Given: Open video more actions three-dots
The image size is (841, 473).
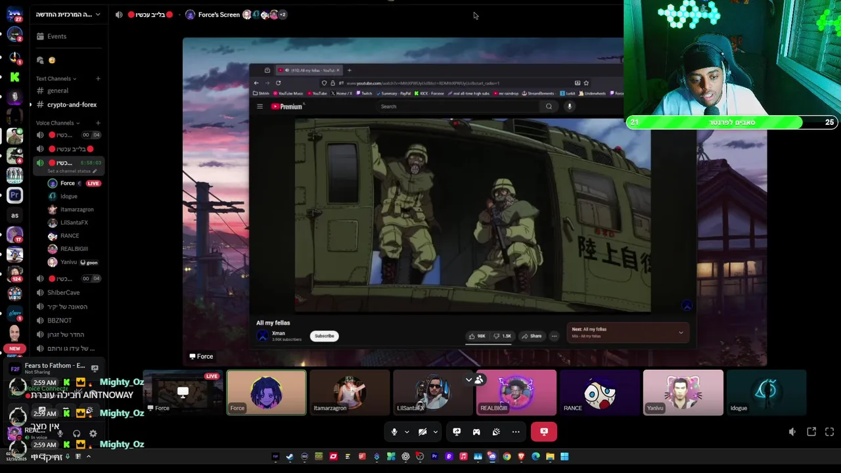Looking at the screenshot, I should [554, 336].
